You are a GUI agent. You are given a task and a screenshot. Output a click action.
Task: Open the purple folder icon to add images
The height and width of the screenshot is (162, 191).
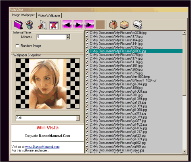click(x=18, y=25)
